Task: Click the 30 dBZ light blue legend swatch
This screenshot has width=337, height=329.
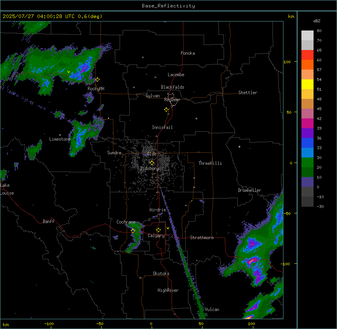Action: [x=307, y=152]
